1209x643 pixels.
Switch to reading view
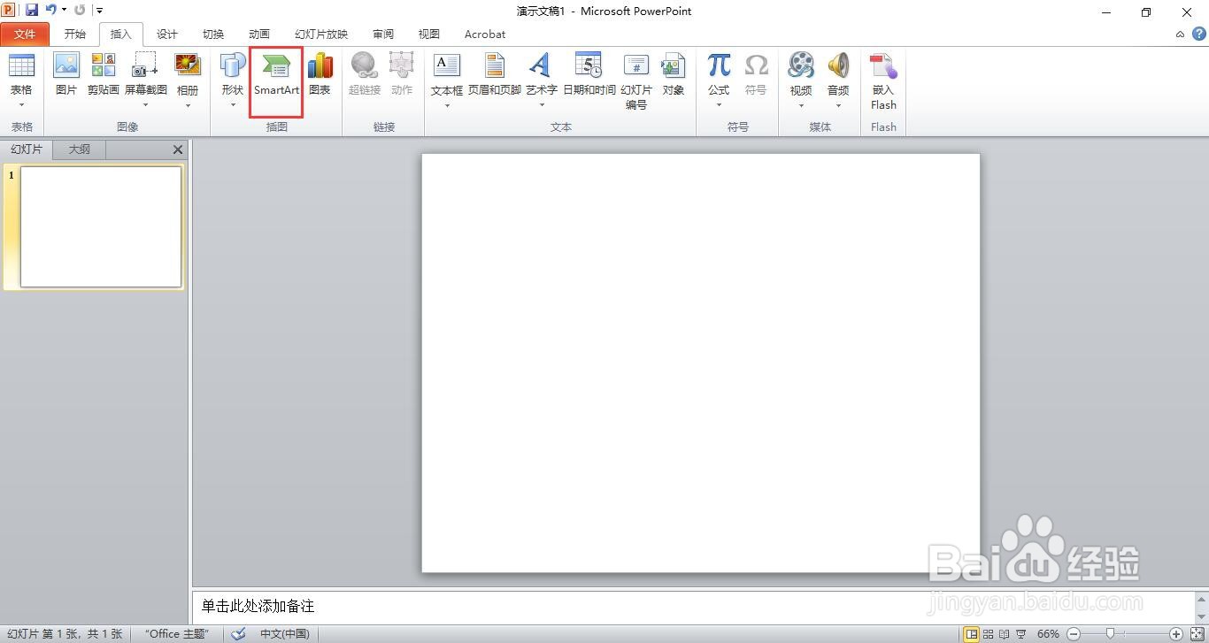[1005, 634]
